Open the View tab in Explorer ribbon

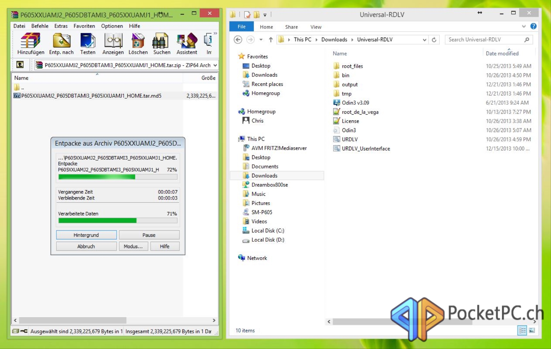click(316, 27)
